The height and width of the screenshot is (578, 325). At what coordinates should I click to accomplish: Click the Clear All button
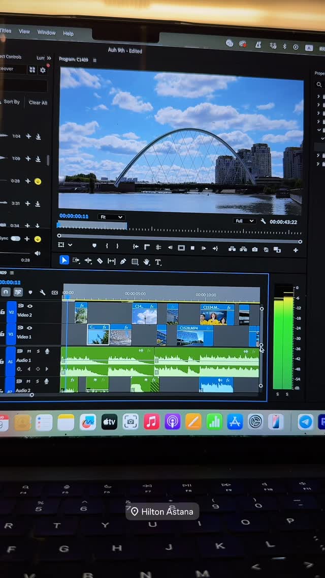(x=38, y=103)
